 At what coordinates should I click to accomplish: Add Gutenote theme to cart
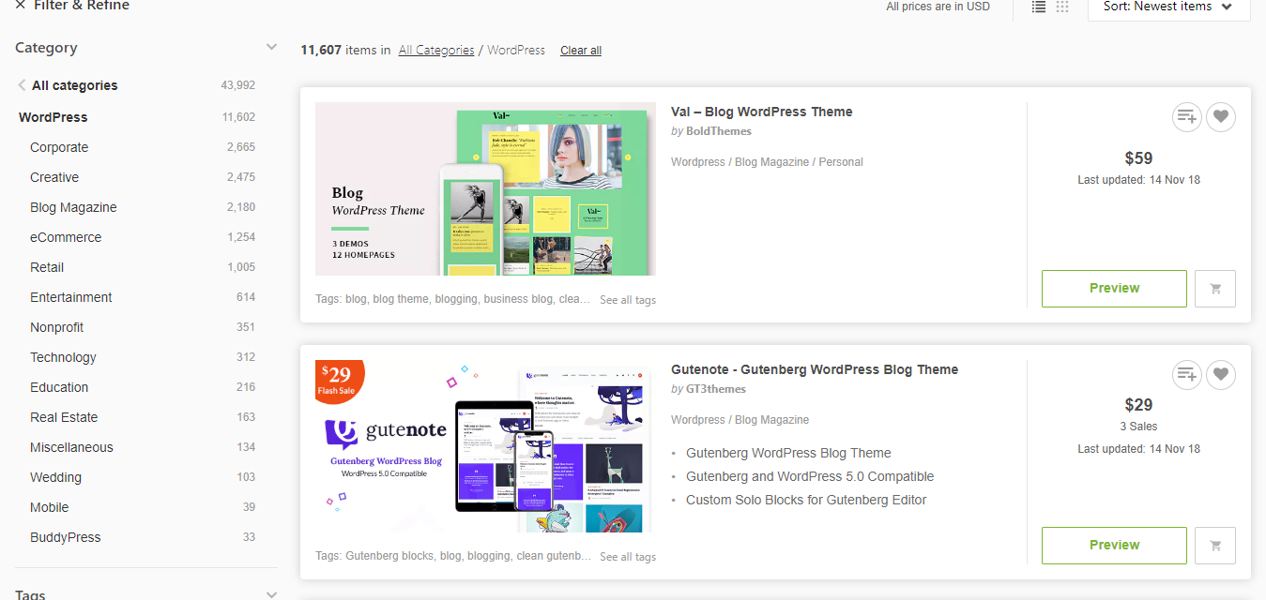tap(1215, 546)
